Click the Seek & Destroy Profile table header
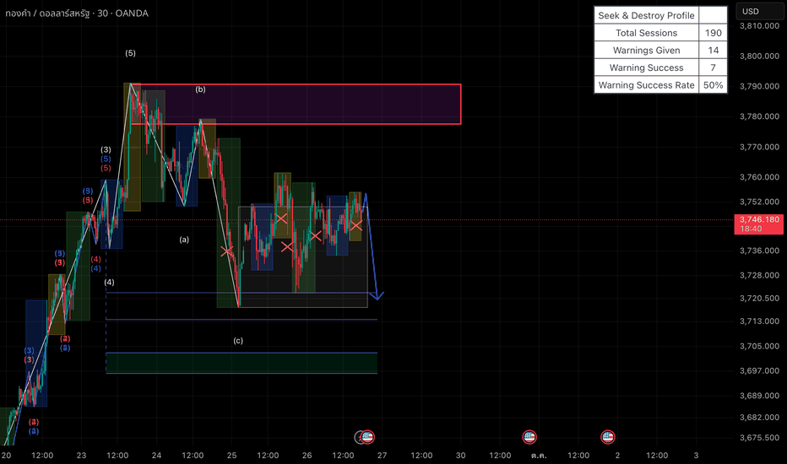The height and width of the screenshot is (464, 787). [x=646, y=15]
